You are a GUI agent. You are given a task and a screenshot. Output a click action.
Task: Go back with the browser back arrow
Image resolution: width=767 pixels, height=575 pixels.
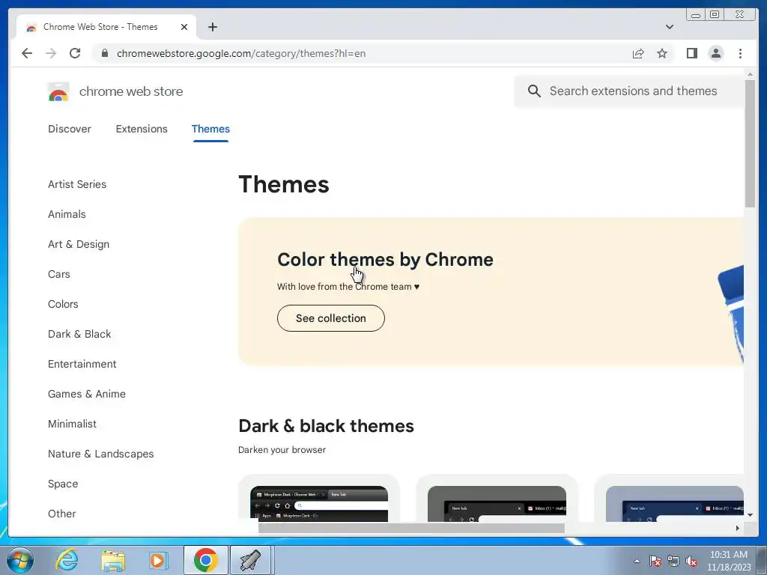pos(27,53)
